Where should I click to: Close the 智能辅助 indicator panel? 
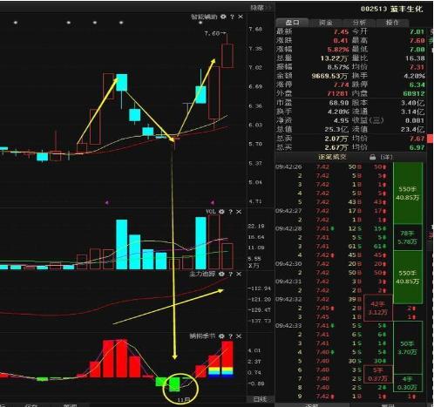click(x=241, y=17)
